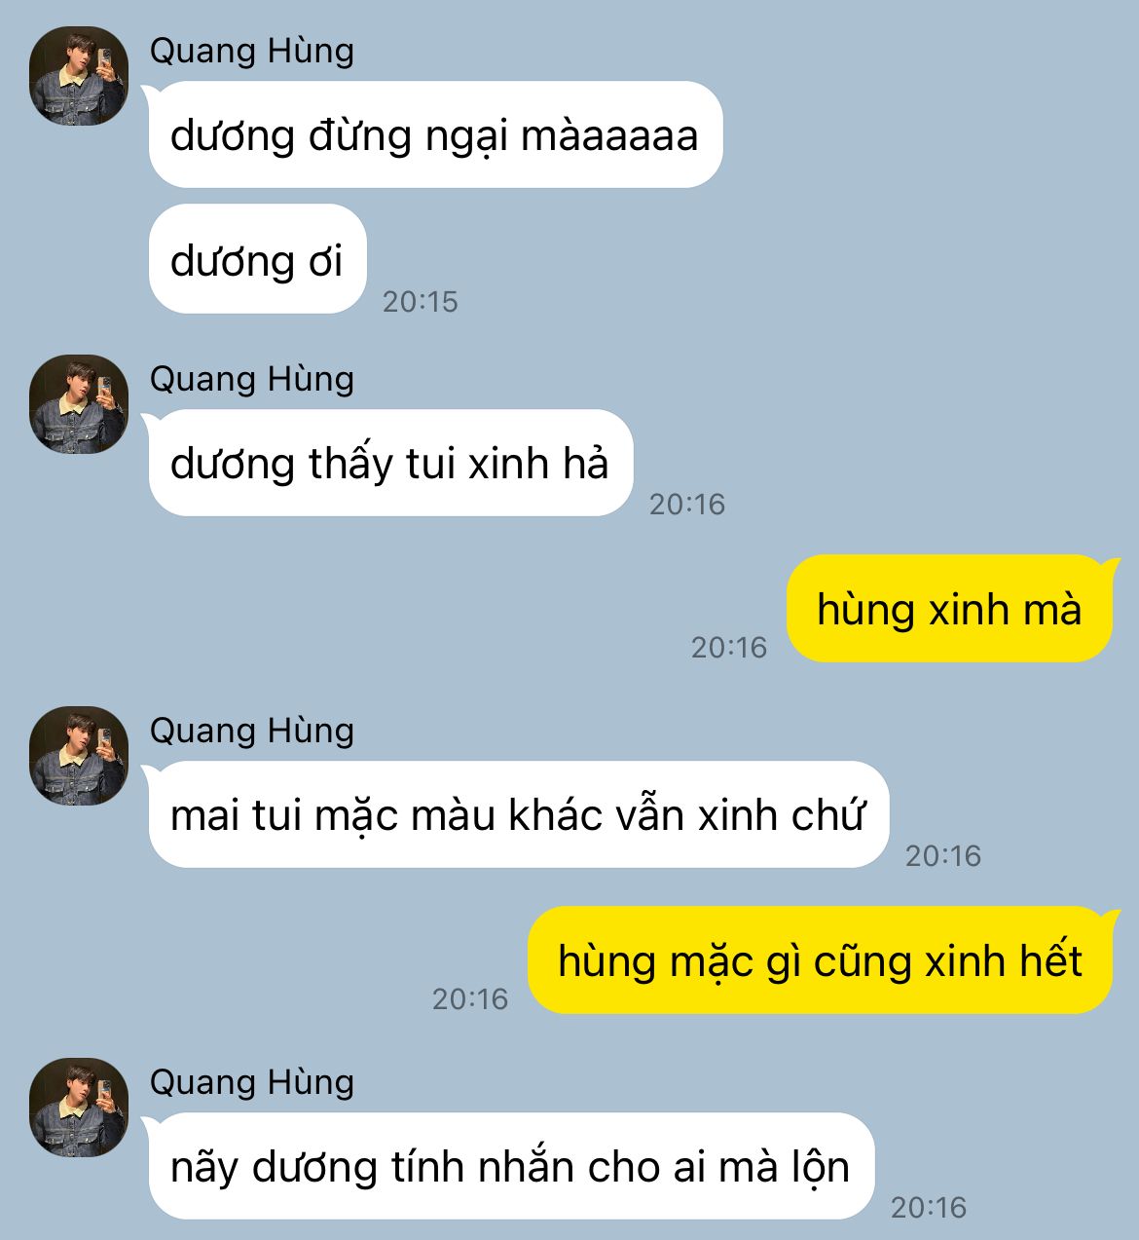Click the sender name above 'mai tui mặc màu khác'

(252, 731)
